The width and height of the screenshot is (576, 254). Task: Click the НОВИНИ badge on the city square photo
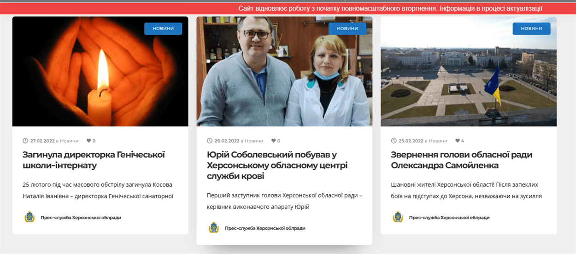pos(531,29)
